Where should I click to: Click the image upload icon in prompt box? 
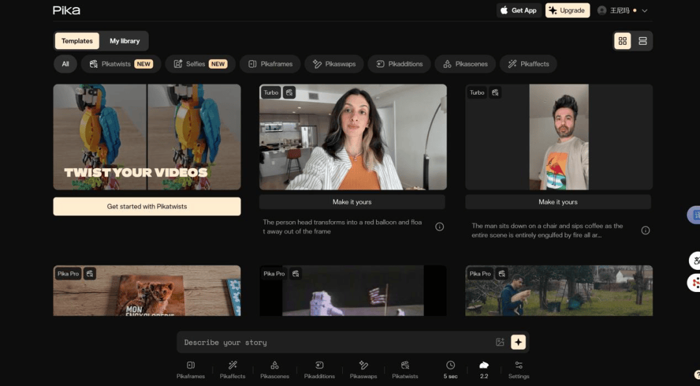coord(500,343)
